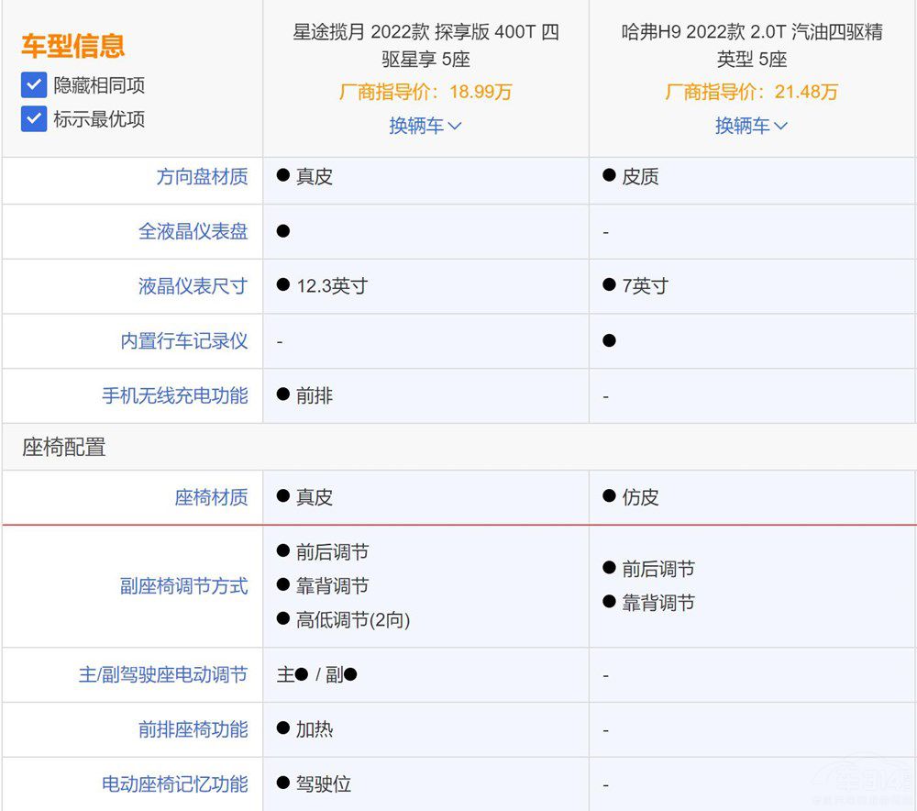Click the 座椅配置 section header
The width and height of the screenshot is (917, 811).
64,447
